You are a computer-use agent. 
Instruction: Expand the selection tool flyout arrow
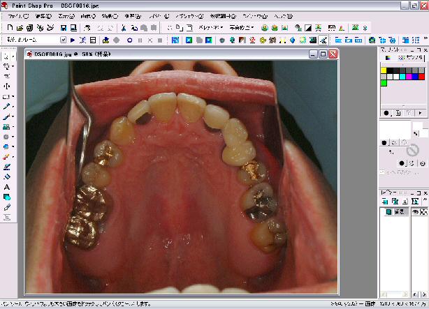pos(13,97)
